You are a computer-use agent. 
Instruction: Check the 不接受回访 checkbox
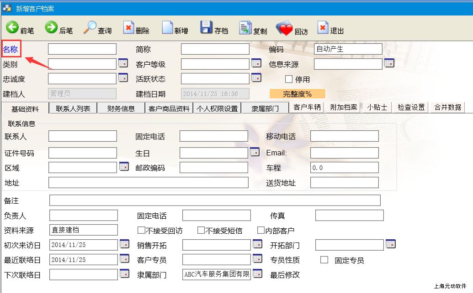141,230
